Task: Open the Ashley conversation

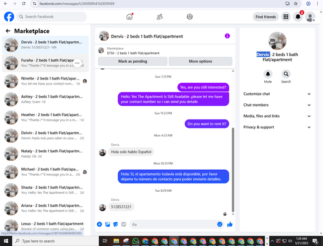Action: (45, 99)
